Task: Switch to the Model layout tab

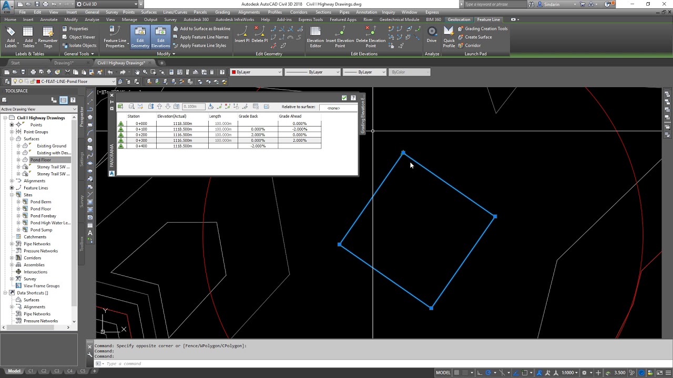Action: click(14, 371)
